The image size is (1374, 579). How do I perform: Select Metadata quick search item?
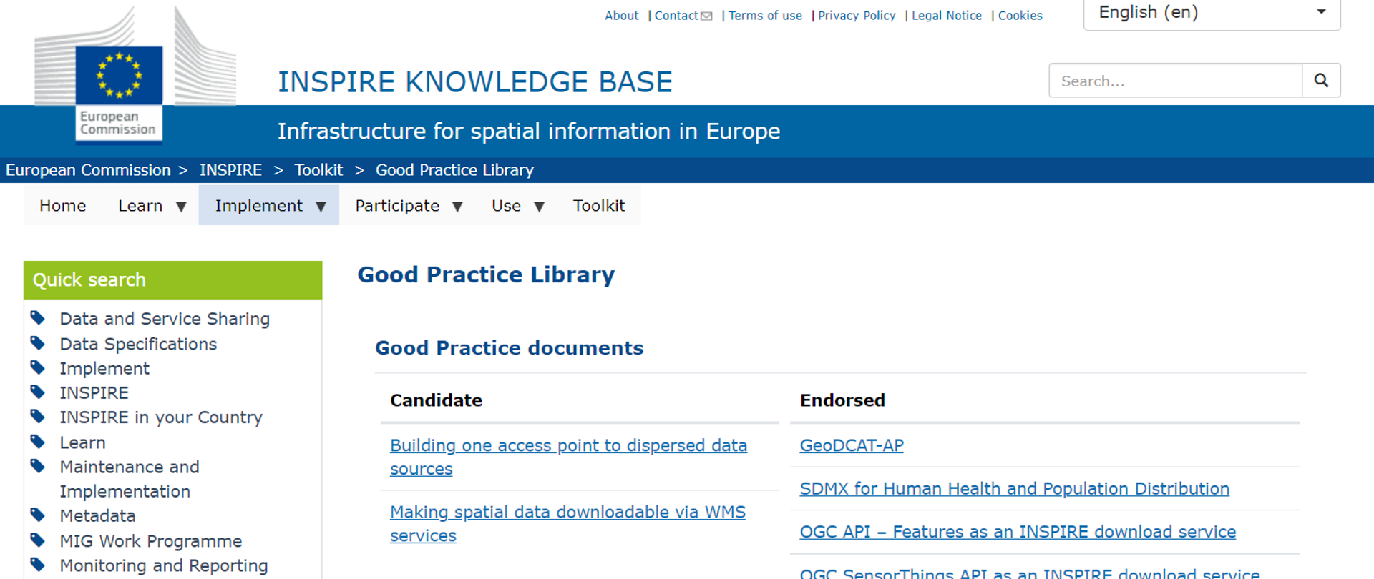click(97, 515)
